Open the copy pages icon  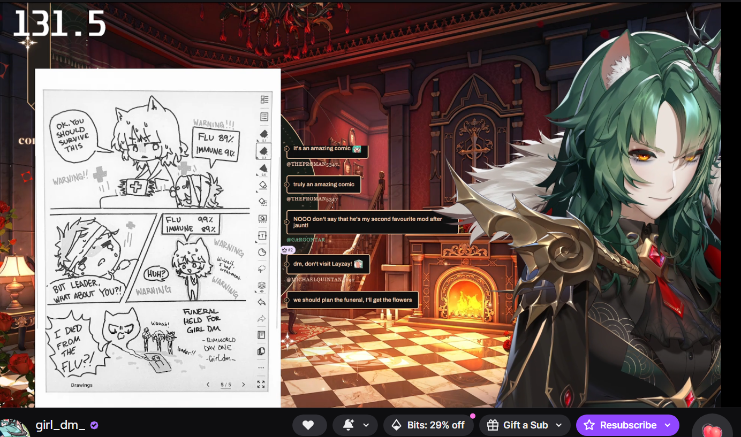click(261, 351)
